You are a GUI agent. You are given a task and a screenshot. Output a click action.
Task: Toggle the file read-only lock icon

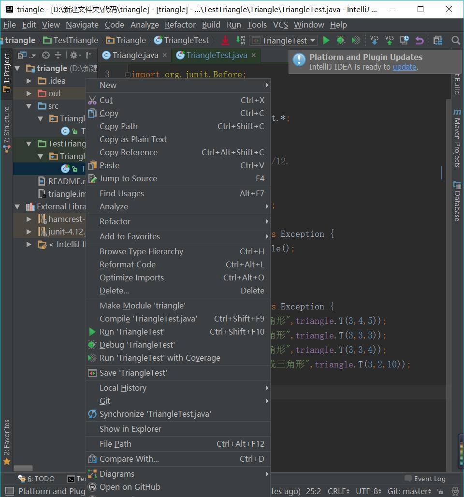click(x=440, y=491)
